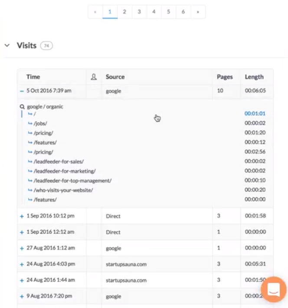Expand the 24 Aug 2016 4:03 pm visit
The width and height of the screenshot is (288, 308).
[22, 264]
